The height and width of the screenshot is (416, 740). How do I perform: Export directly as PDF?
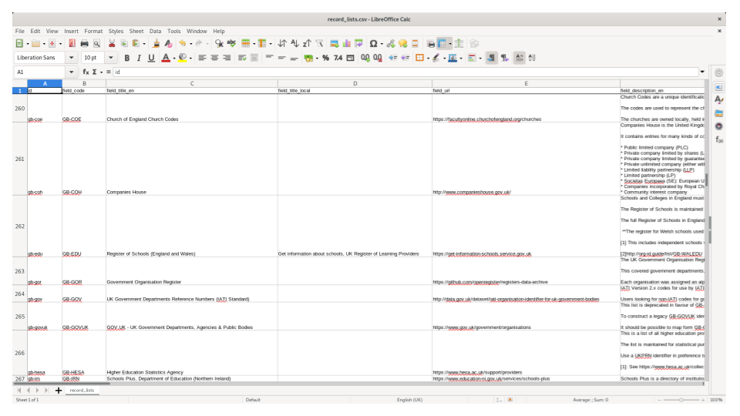pos(72,43)
